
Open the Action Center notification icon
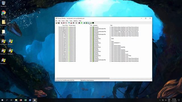pos(179,100)
